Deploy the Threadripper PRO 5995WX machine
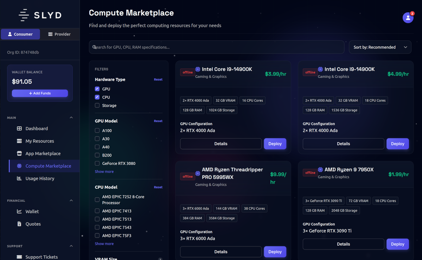Screen dimensions: 422x260 pos(275,252)
